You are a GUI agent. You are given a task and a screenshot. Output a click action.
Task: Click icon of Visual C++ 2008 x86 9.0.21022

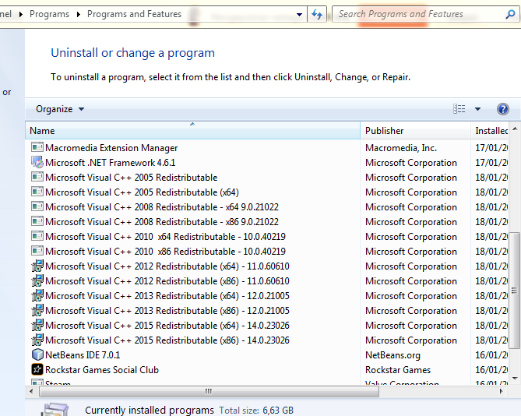pyautogui.click(x=37, y=221)
